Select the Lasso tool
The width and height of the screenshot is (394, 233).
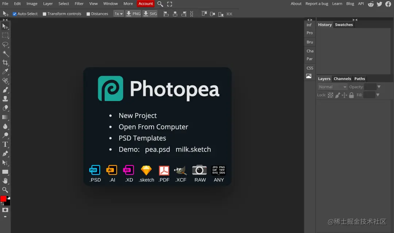pos(5,45)
